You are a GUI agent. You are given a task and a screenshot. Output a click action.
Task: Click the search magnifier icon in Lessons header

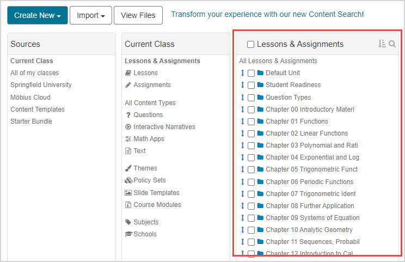coord(392,44)
